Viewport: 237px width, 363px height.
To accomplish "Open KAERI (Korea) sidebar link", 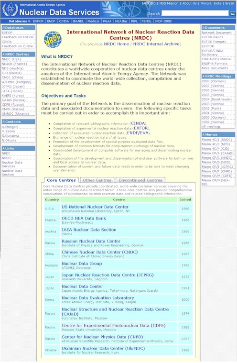I will pyautogui.click(x=13, y=96).
